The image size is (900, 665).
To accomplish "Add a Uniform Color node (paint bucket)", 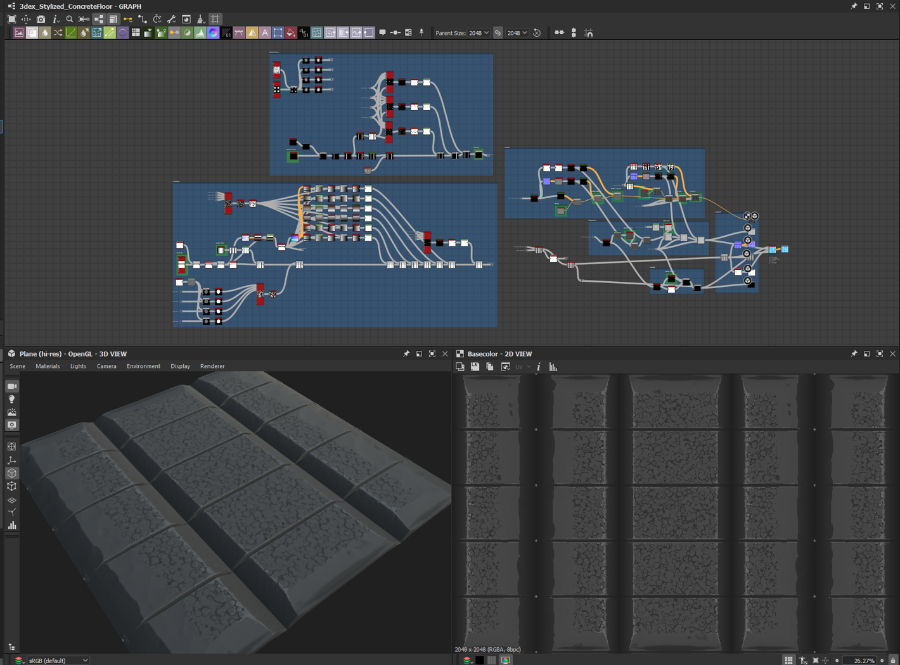I will tap(291, 33).
